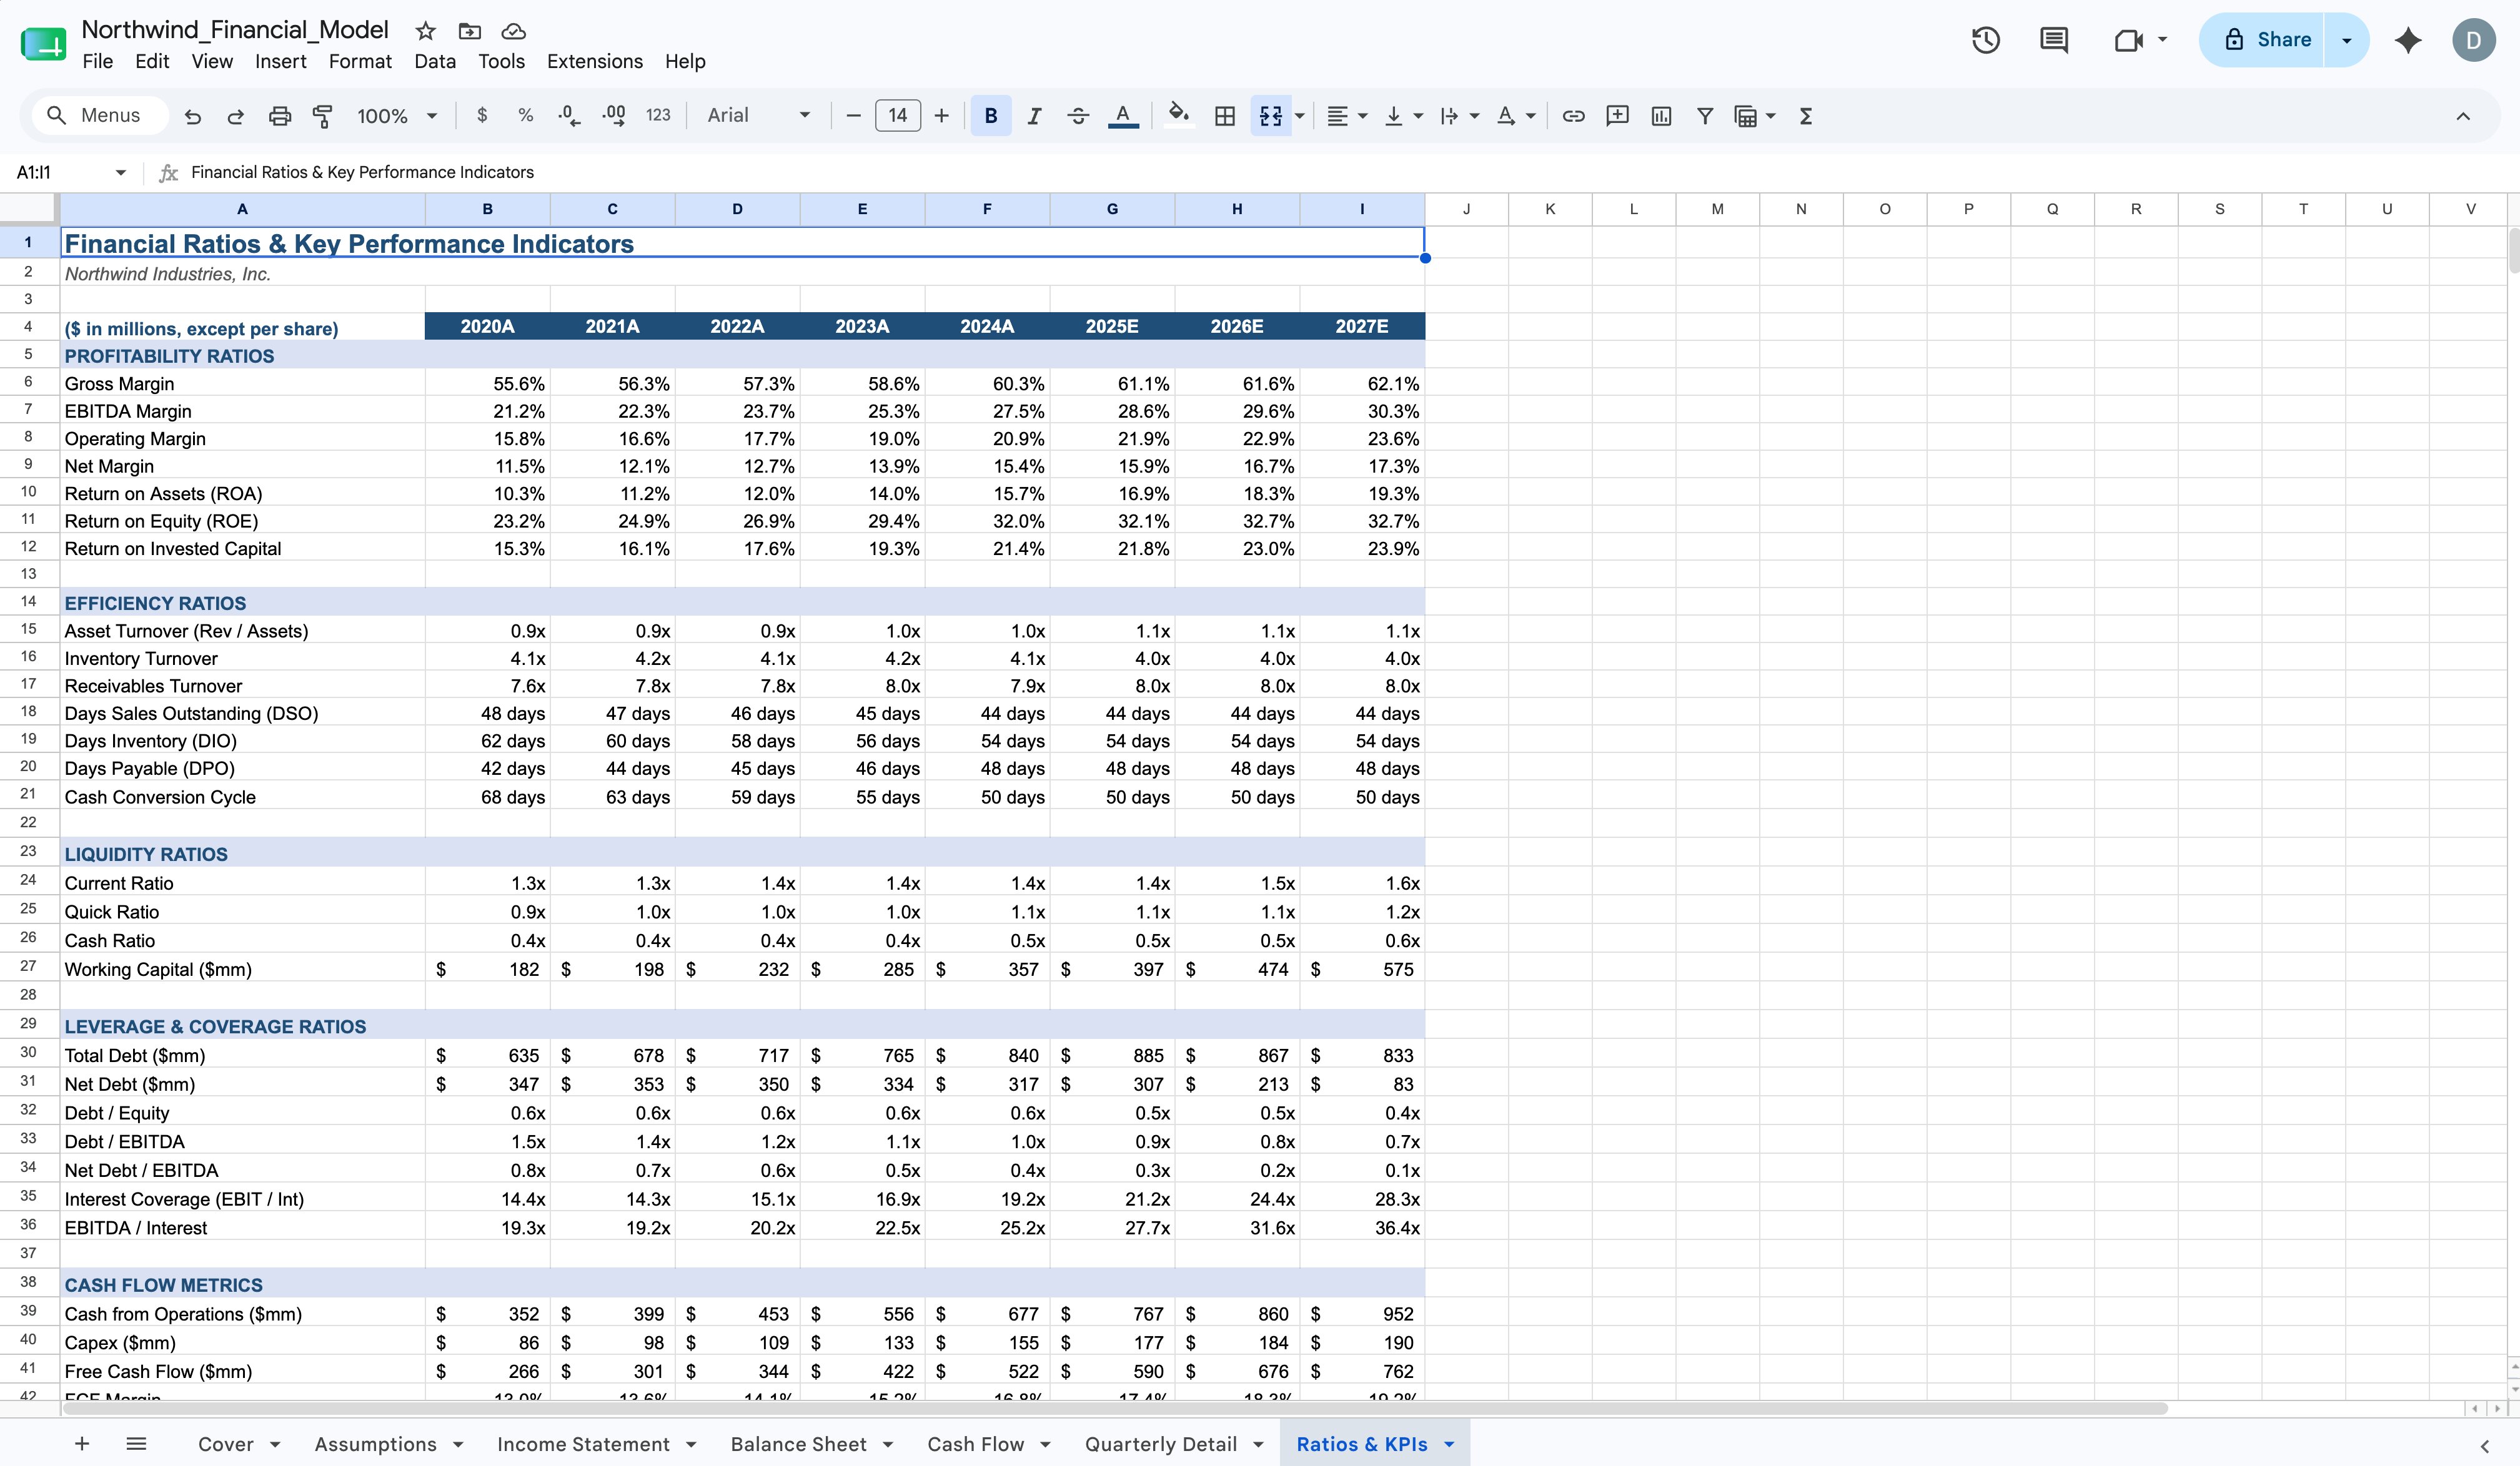Viewport: 2520px width, 1466px height.
Task: Show side panel with bottom-right arrow
Action: pyautogui.click(x=2485, y=1445)
